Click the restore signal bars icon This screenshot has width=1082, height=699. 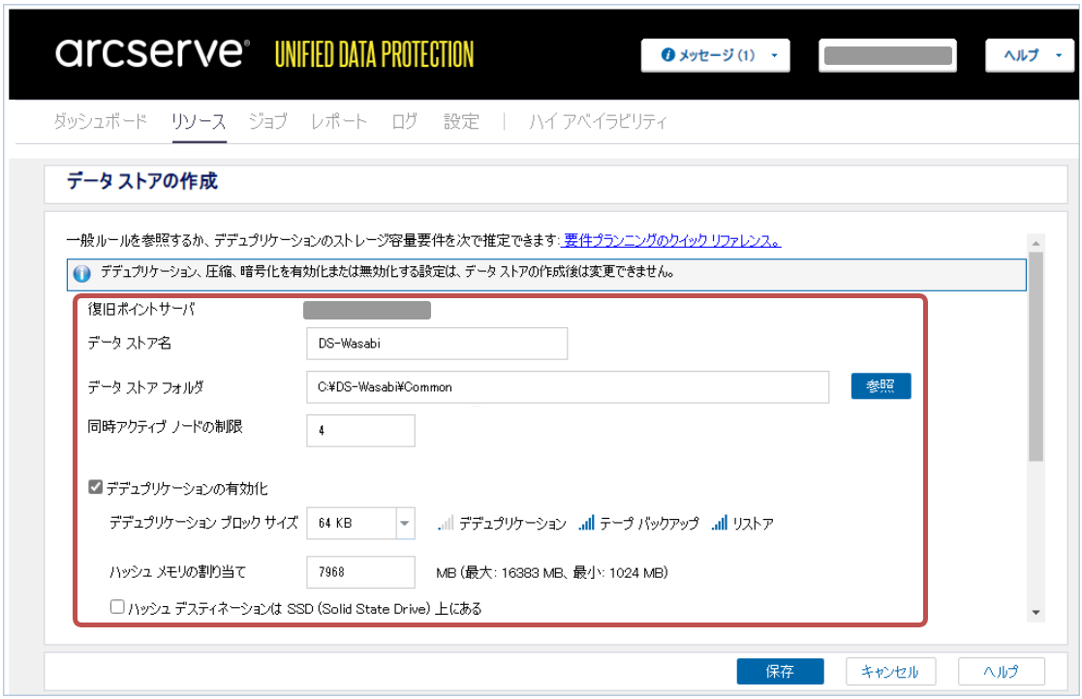[x=719, y=523]
